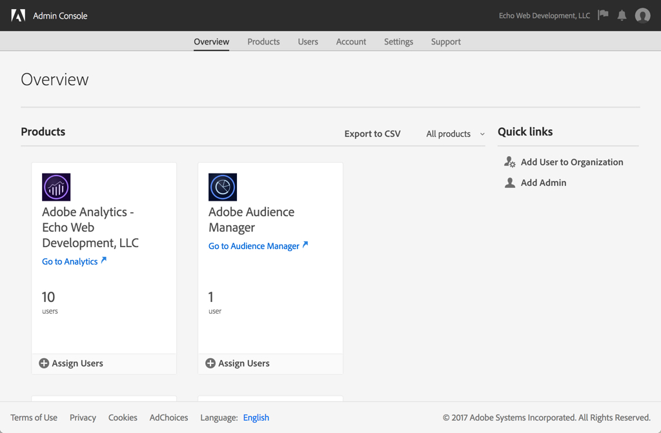Click the 10 users count
This screenshot has width=661, height=433.
coord(49,302)
